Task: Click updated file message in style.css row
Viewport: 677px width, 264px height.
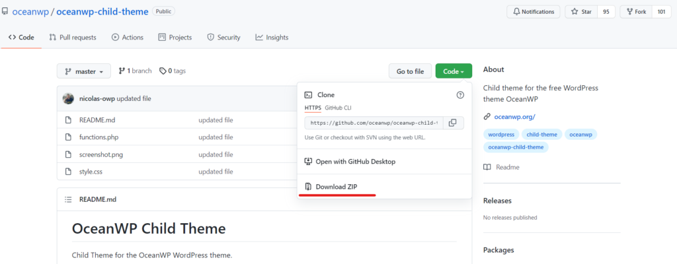Action: 216,172
